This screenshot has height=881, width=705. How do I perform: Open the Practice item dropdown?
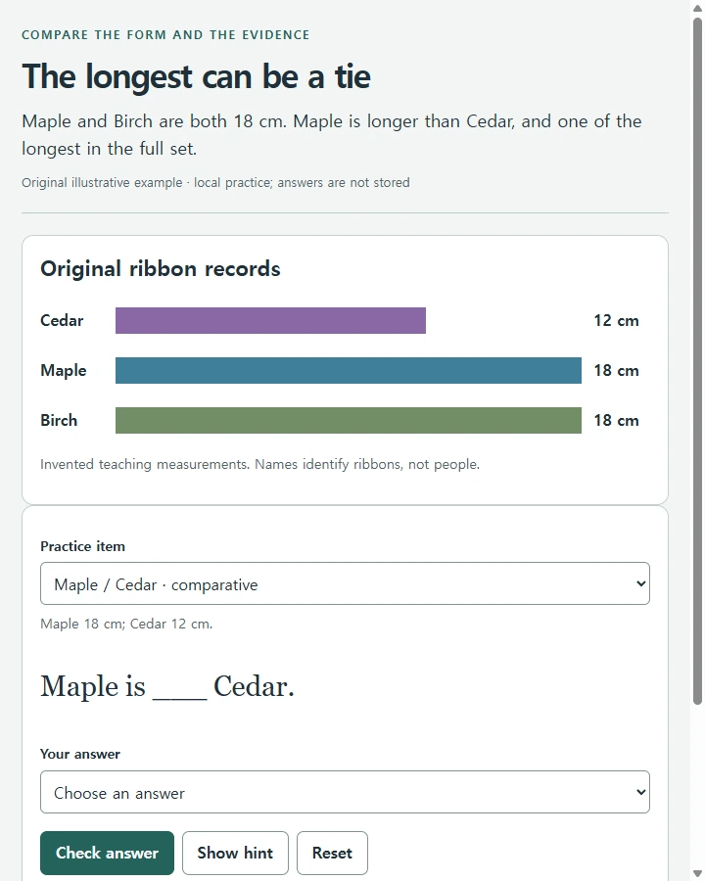pos(345,583)
